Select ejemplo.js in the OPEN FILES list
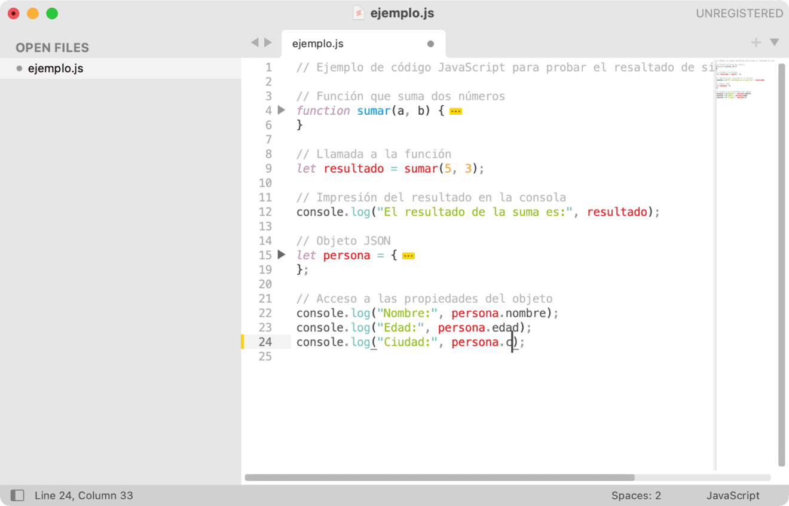The width and height of the screenshot is (789, 506). [56, 68]
